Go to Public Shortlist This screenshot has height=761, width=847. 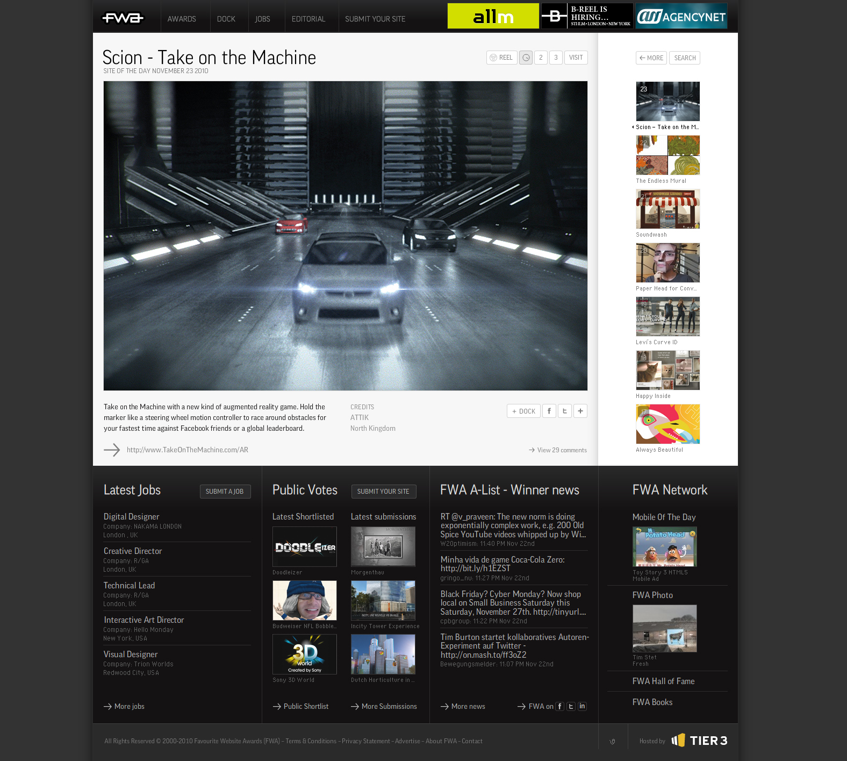(x=301, y=706)
